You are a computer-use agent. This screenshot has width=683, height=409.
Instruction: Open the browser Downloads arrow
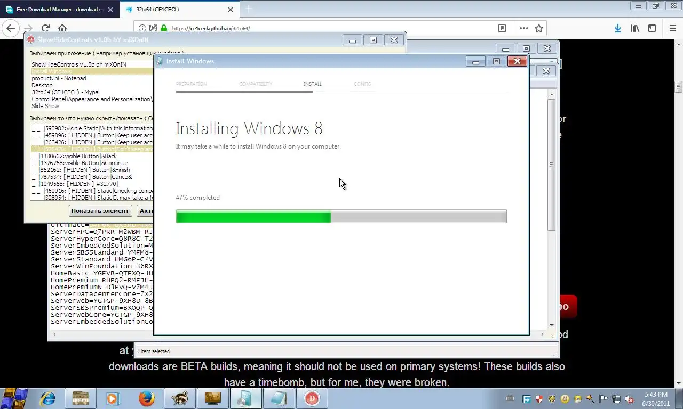[617, 28]
